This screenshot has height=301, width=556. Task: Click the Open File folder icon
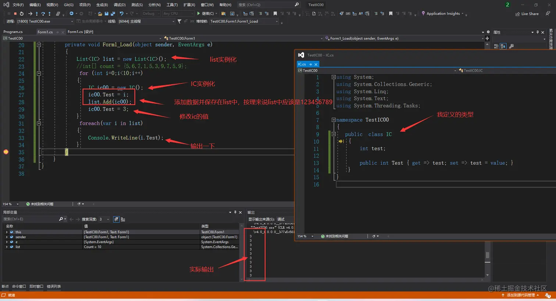(100, 14)
